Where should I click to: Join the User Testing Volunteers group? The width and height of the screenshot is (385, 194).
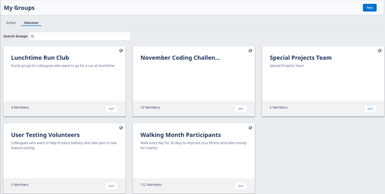pyautogui.click(x=111, y=186)
